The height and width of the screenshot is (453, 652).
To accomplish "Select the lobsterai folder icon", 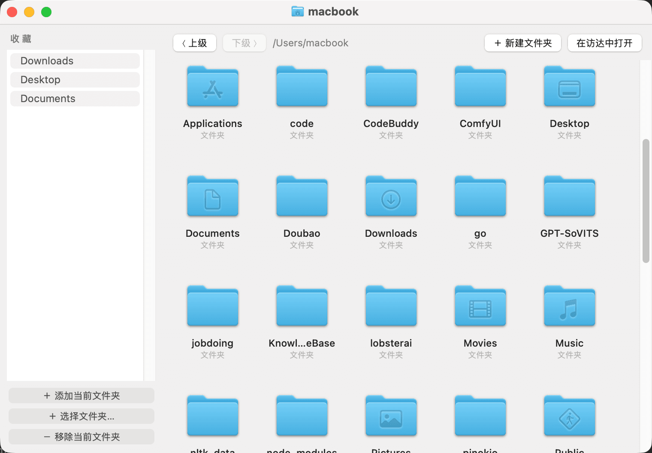I will point(391,306).
